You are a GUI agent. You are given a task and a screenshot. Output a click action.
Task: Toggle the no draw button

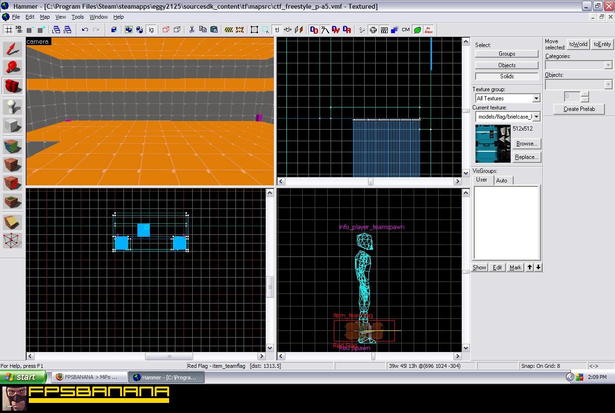pyautogui.click(x=428, y=30)
